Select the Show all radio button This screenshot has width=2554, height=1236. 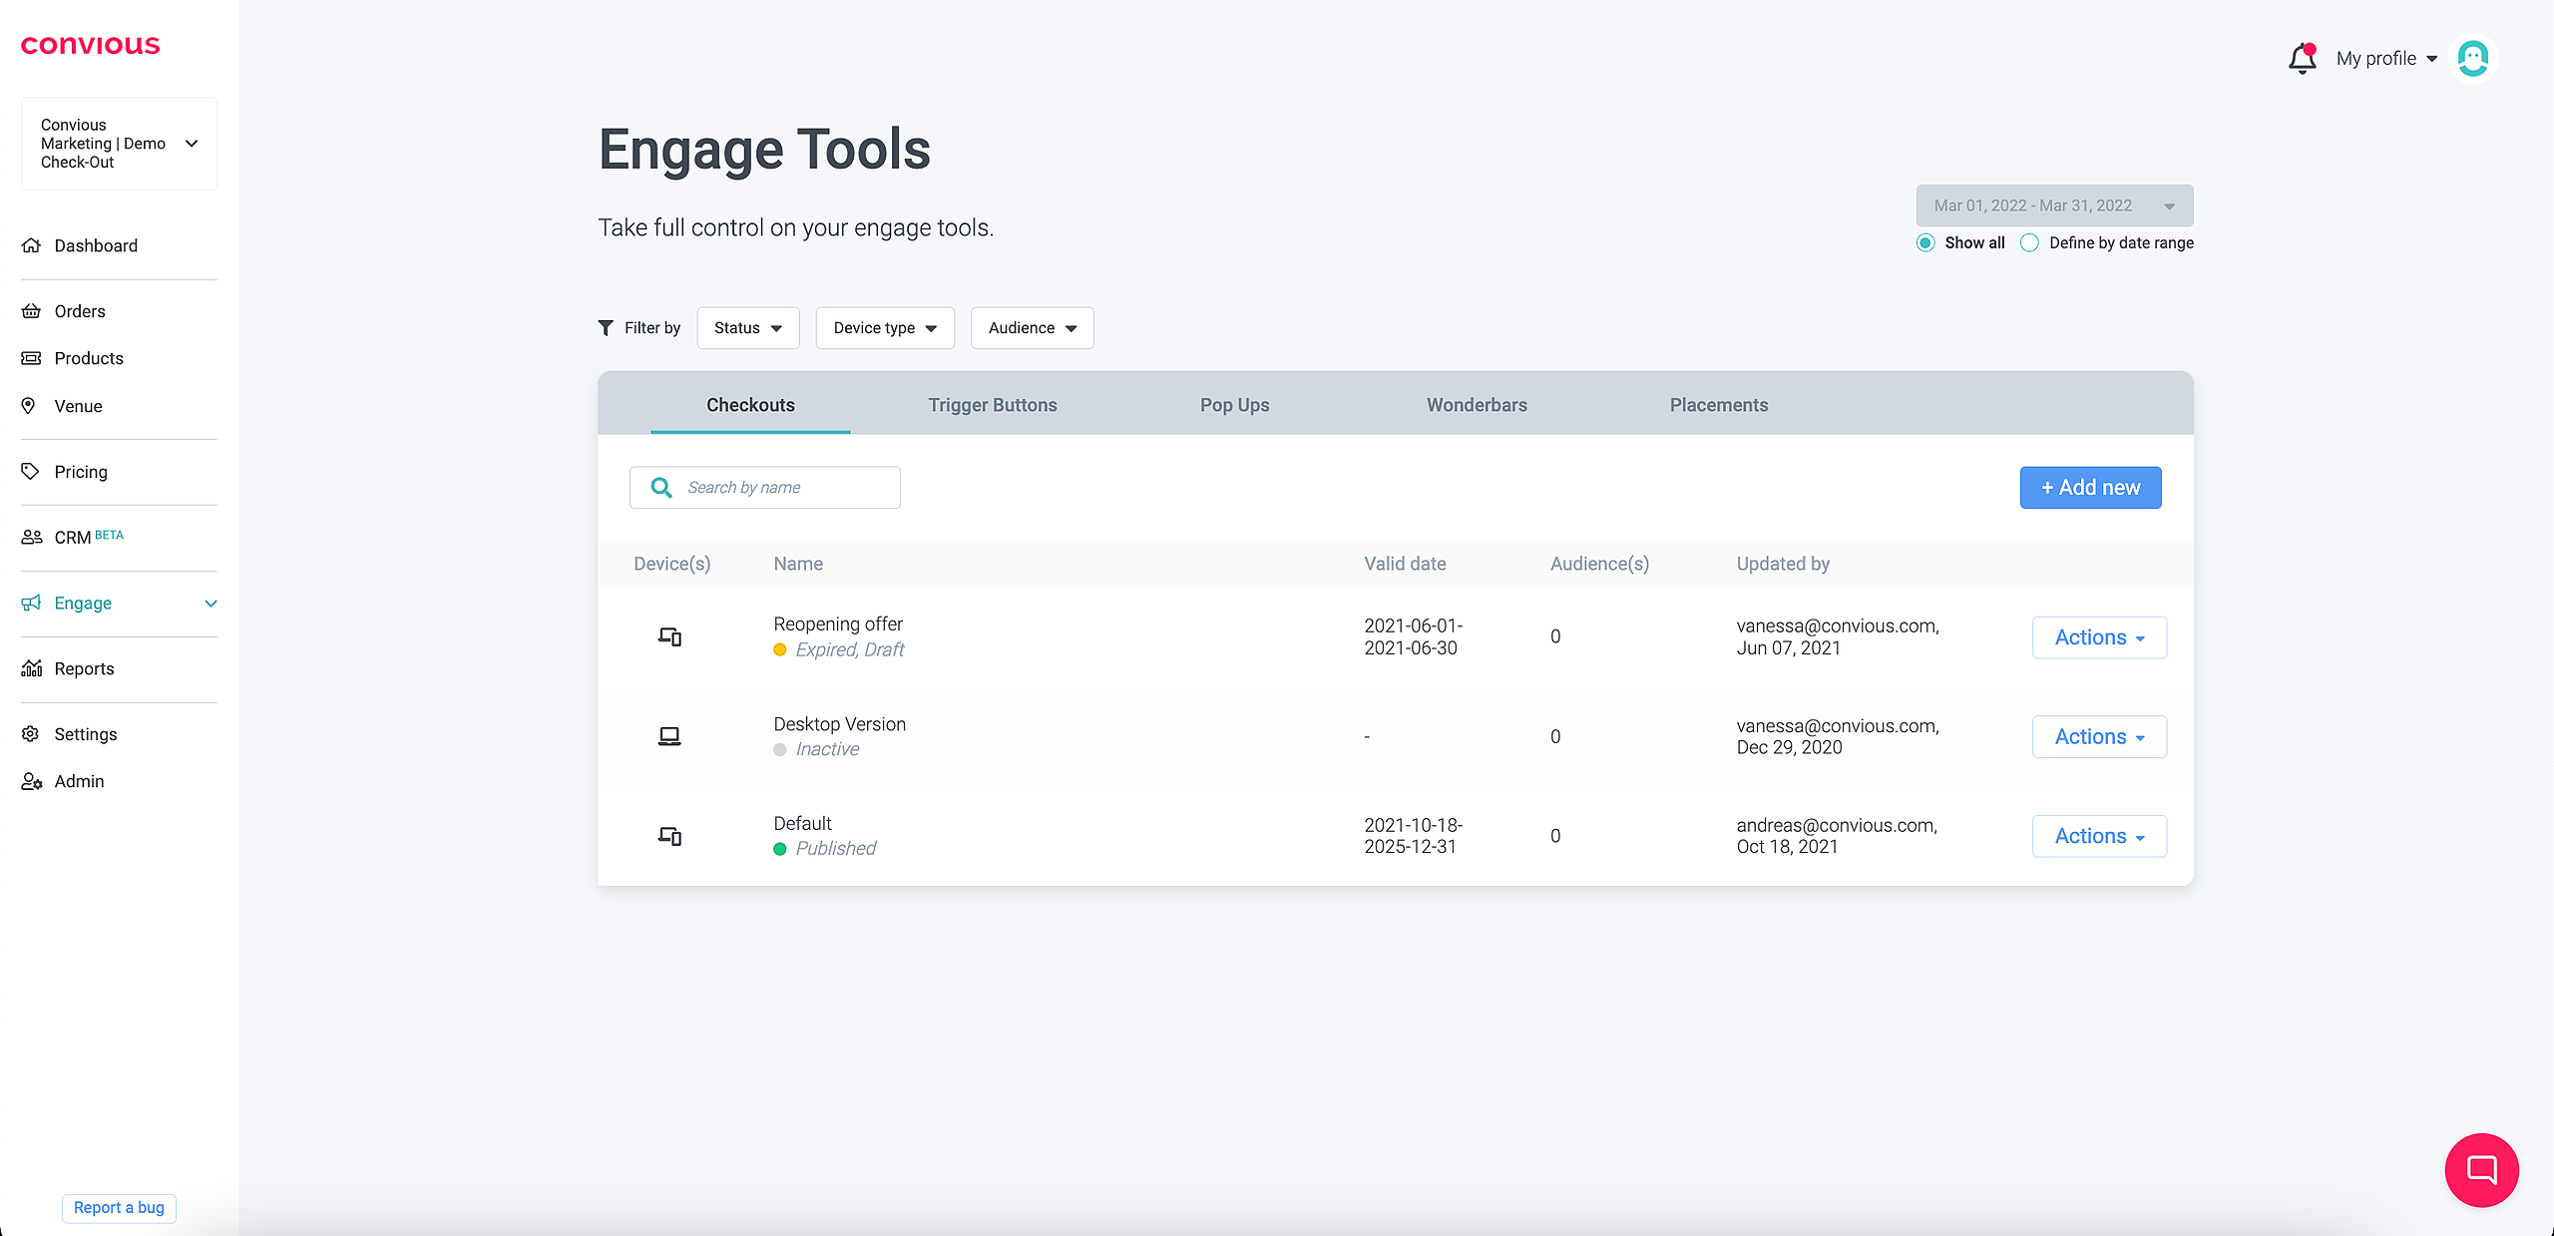click(1925, 243)
